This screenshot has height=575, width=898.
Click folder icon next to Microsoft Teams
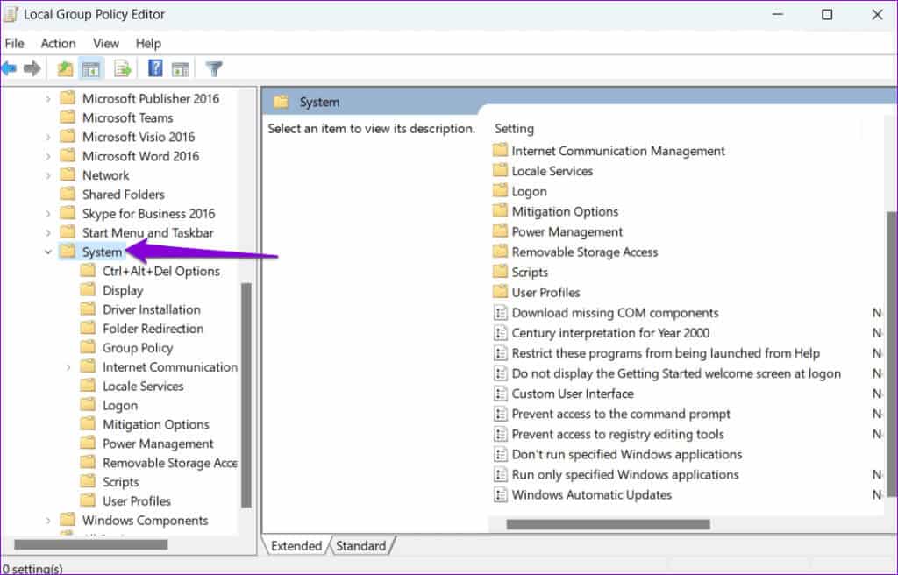click(68, 117)
